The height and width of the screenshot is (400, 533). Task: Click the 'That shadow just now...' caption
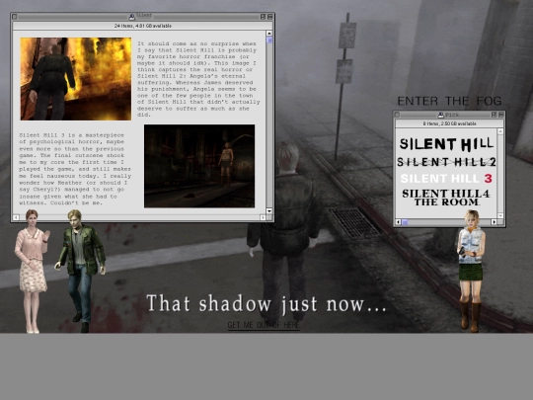(x=266, y=304)
